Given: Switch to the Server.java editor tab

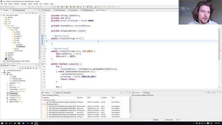Looking at the screenshot, I should pos(74,10).
